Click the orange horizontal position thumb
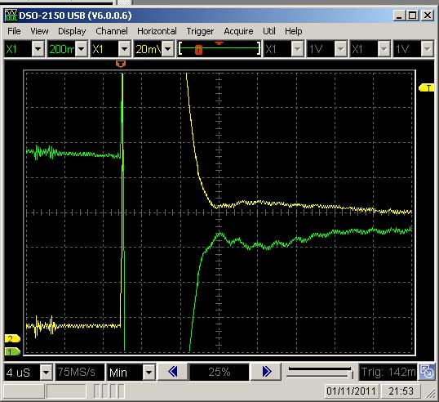 click(198, 50)
